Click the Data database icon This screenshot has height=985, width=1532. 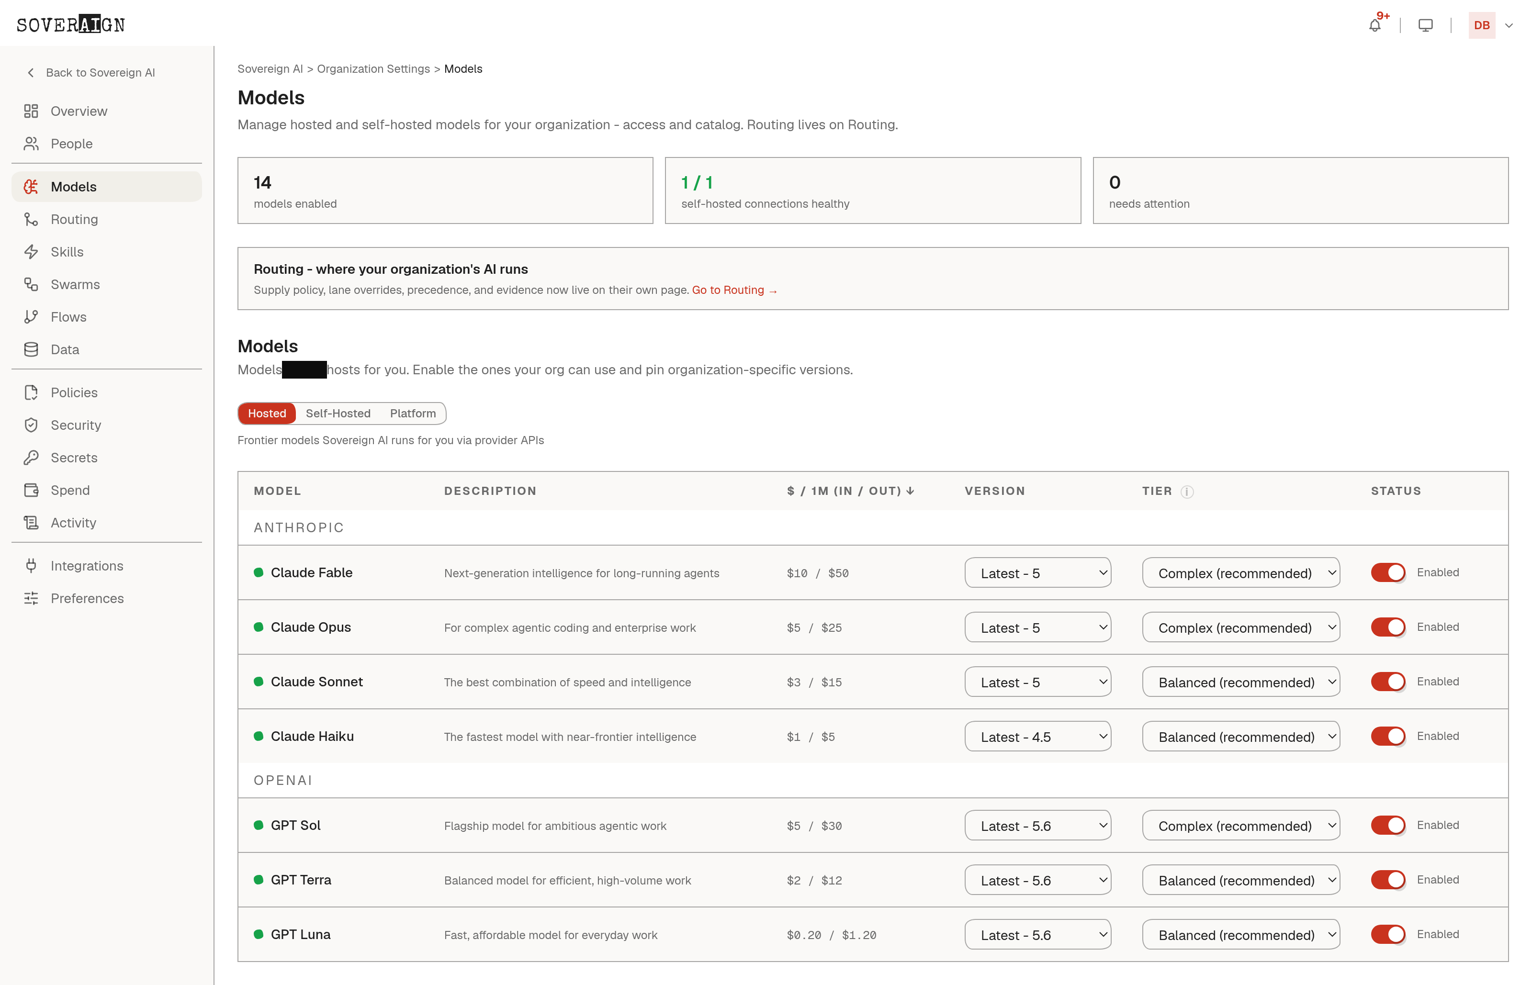pos(31,350)
